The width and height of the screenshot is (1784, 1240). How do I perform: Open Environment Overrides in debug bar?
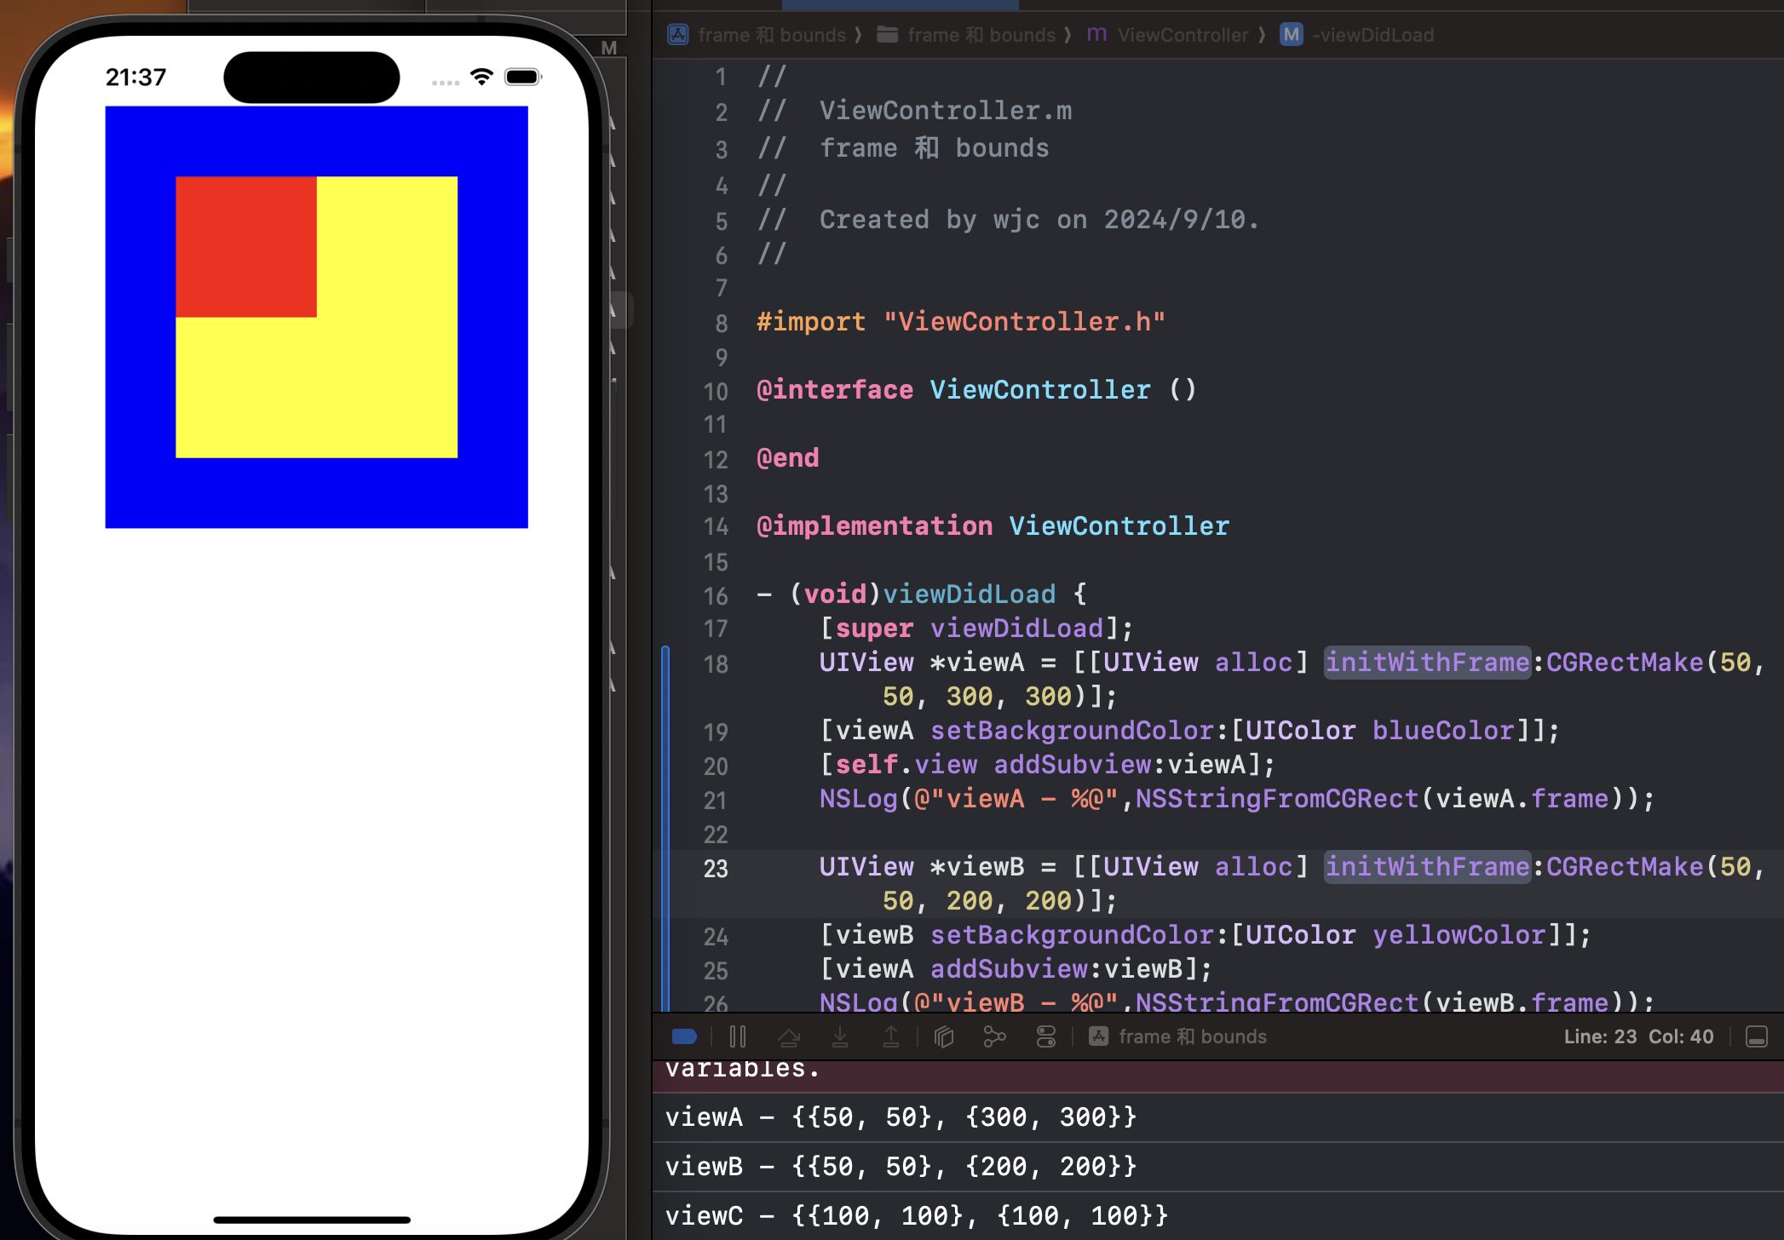coord(1046,1036)
